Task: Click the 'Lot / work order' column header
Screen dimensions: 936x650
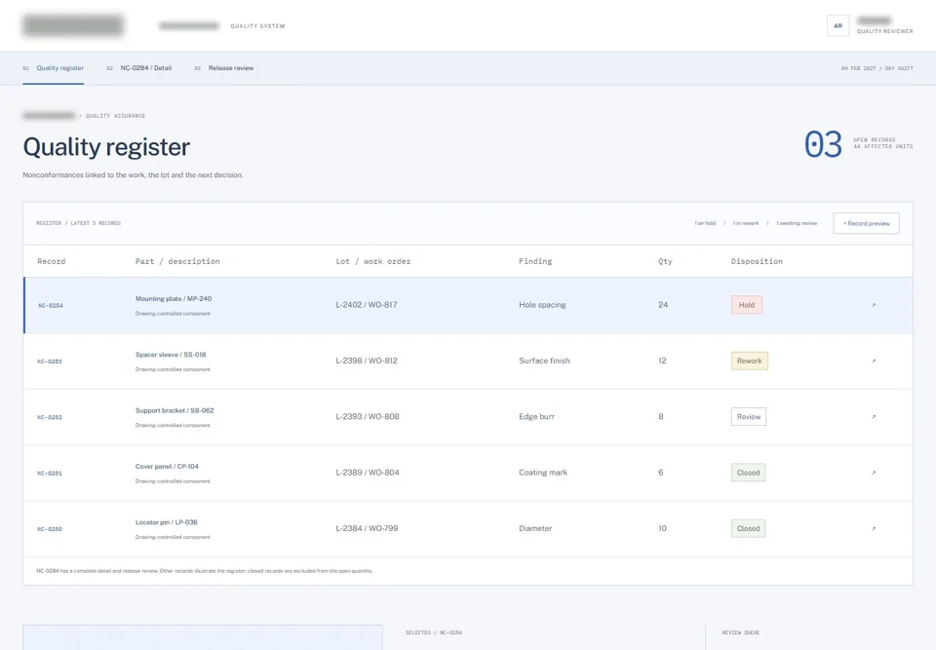Action: coord(373,261)
